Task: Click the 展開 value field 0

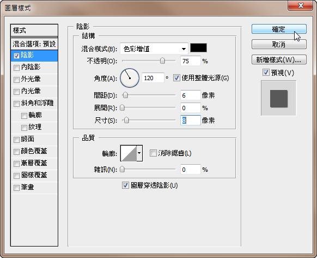Action: tap(190, 108)
